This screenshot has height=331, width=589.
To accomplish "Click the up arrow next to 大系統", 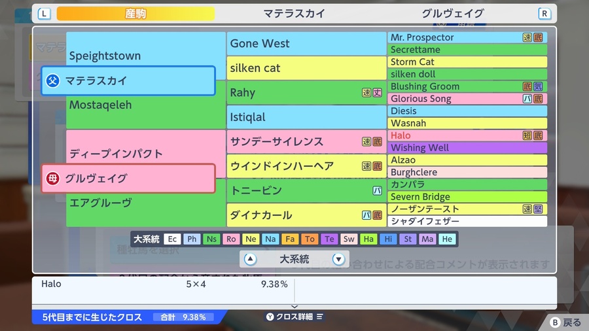I will tap(250, 259).
